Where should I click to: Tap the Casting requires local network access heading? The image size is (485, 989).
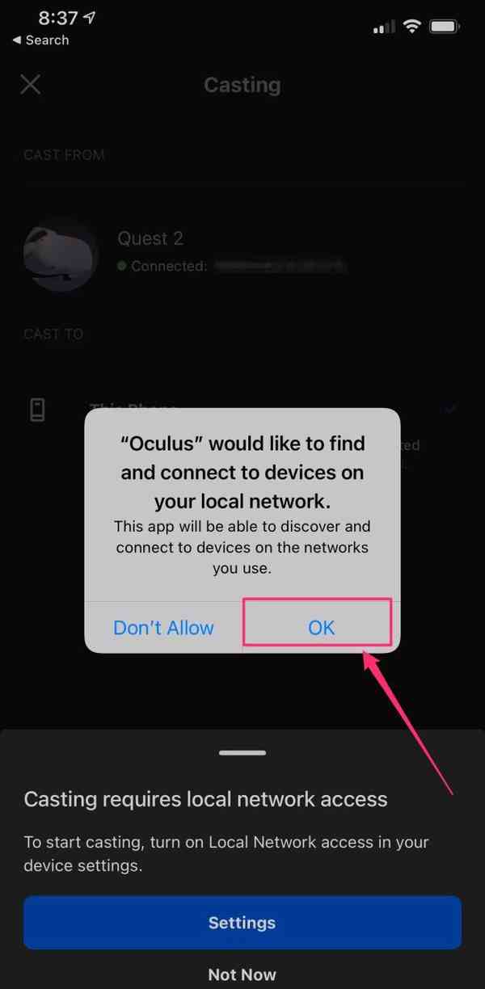coord(205,799)
